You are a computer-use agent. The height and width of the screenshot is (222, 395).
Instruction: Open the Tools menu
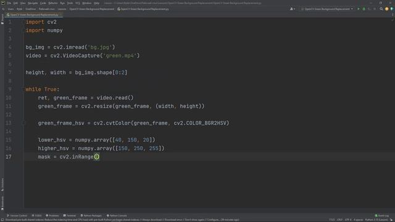tap(70, 3)
